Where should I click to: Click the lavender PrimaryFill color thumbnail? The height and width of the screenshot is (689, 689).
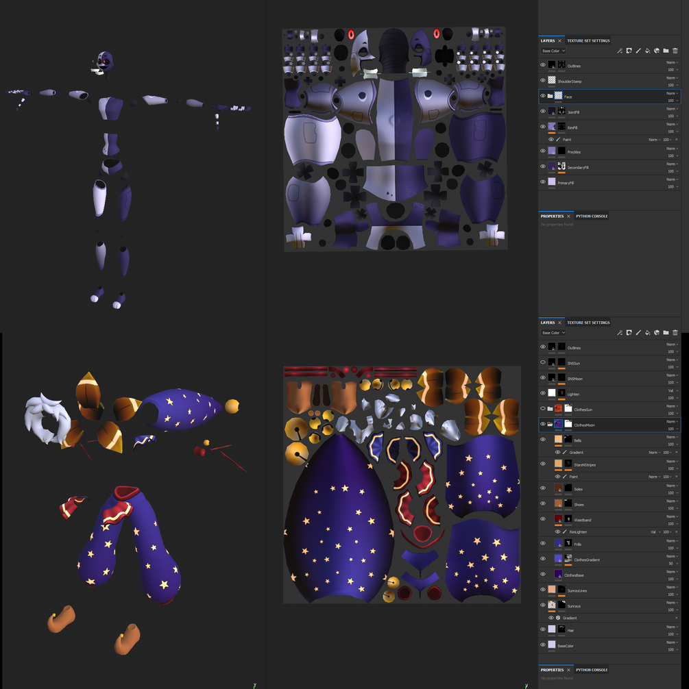click(x=552, y=181)
